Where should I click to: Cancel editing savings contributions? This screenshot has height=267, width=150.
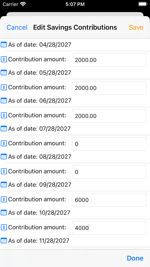[x=17, y=28]
